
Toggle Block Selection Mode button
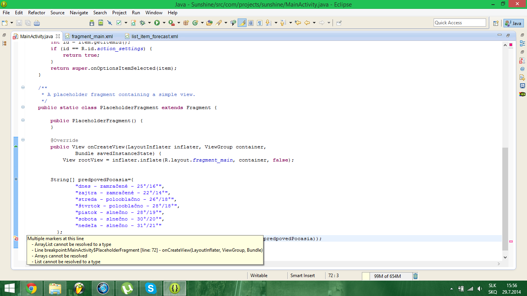click(x=251, y=23)
